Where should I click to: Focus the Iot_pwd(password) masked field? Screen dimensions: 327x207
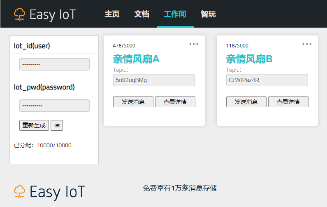coord(54,106)
